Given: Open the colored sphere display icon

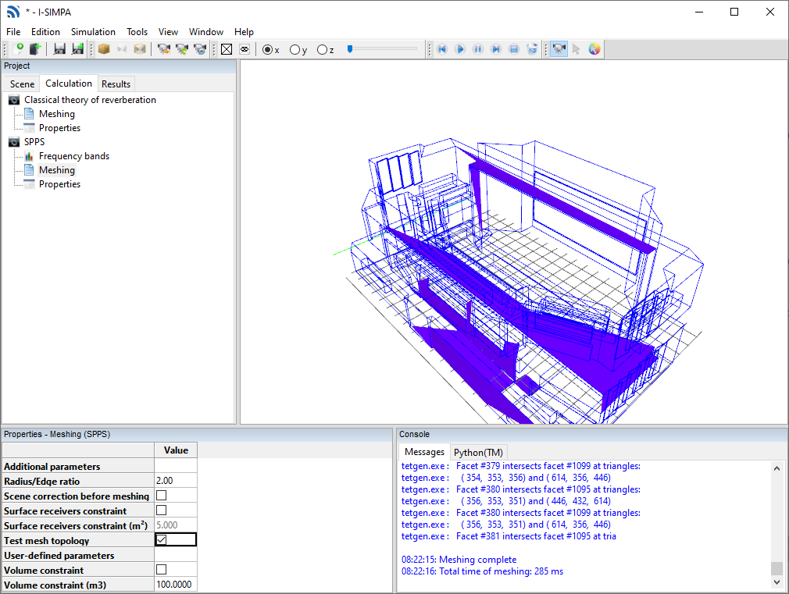Looking at the screenshot, I should tap(594, 49).
